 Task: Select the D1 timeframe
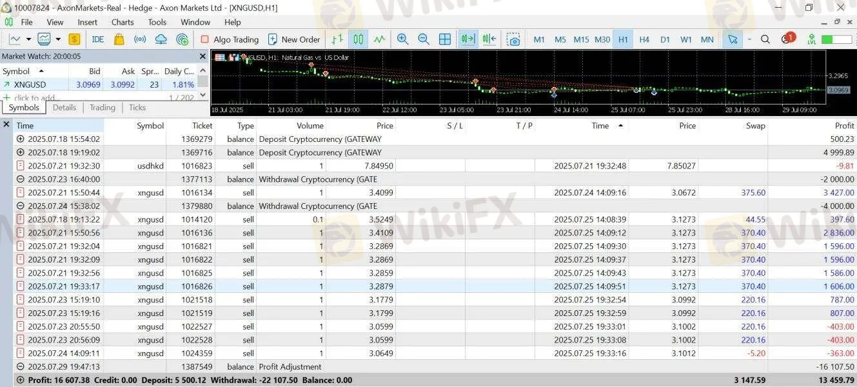click(665, 39)
